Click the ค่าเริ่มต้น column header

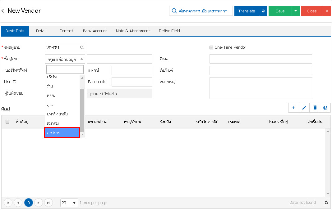point(315,122)
